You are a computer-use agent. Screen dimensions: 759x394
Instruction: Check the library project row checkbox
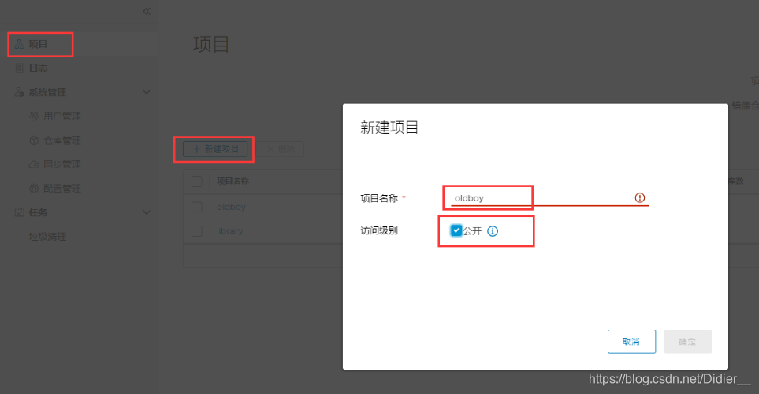click(x=197, y=230)
